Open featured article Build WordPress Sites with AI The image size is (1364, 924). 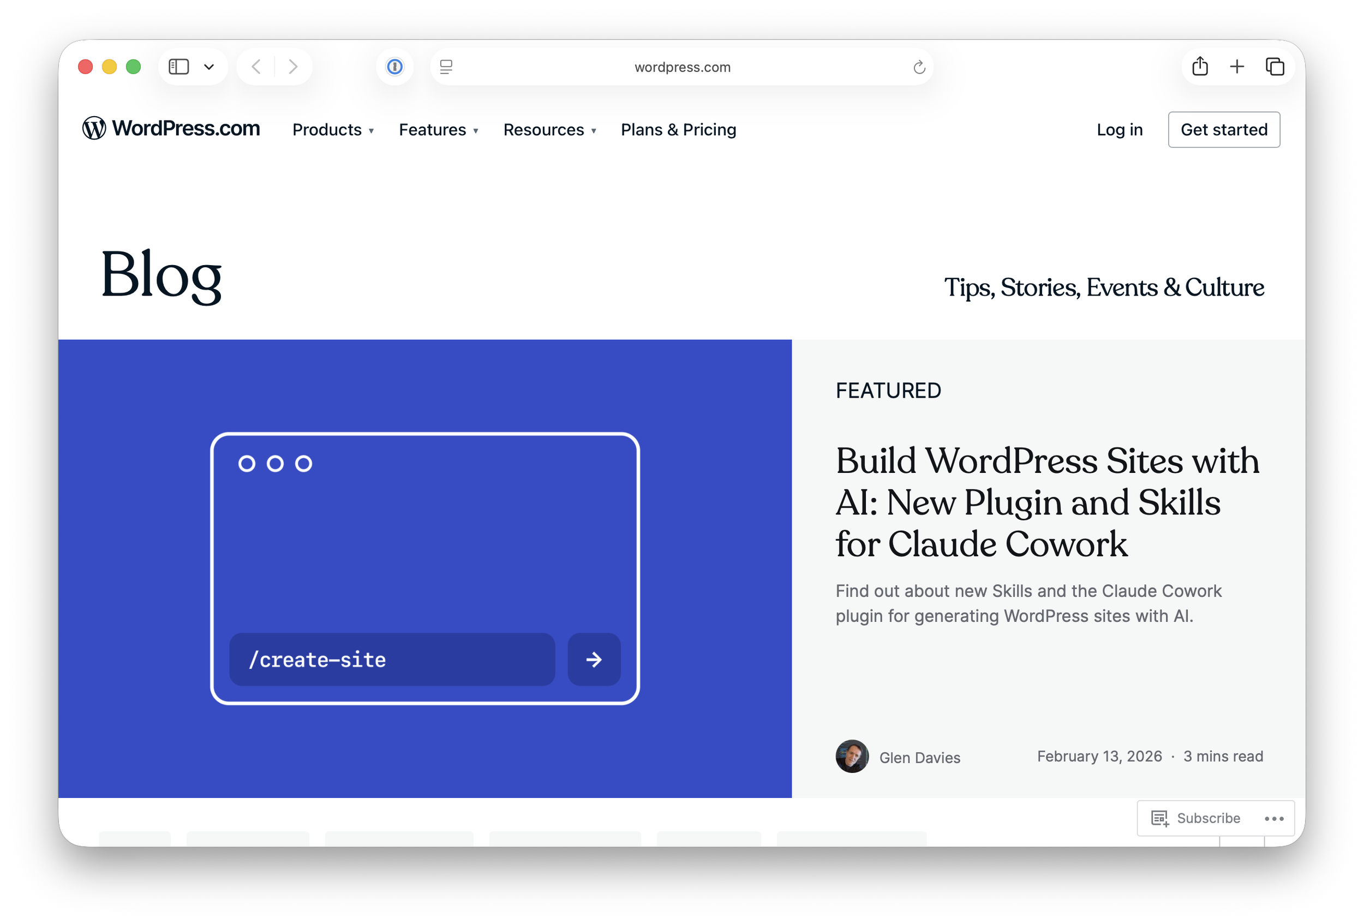(1046, 502)
